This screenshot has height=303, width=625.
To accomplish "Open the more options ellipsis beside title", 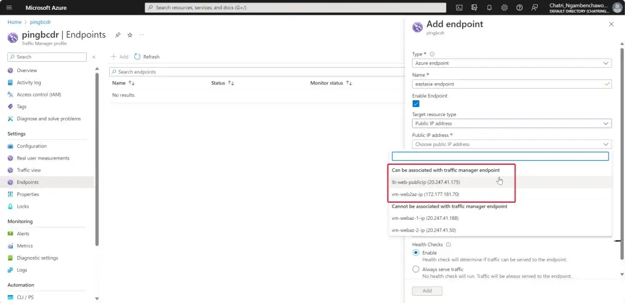I will coord(142,35).
